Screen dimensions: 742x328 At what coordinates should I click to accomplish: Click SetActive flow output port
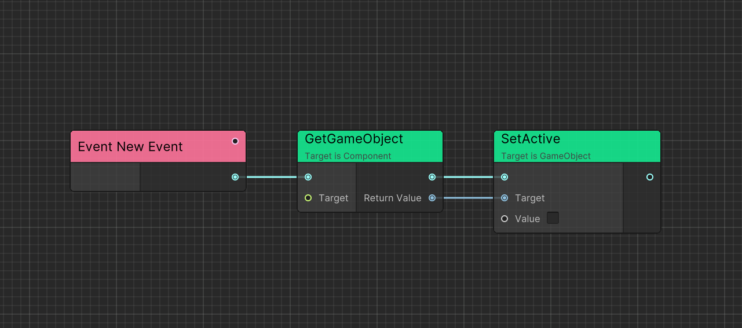tap(650, 177)
